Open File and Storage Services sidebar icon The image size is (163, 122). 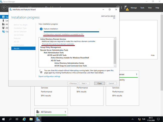pyautogui.click(x=3, y=32)
